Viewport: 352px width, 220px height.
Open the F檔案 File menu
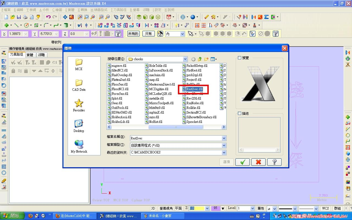click(6, 10)
